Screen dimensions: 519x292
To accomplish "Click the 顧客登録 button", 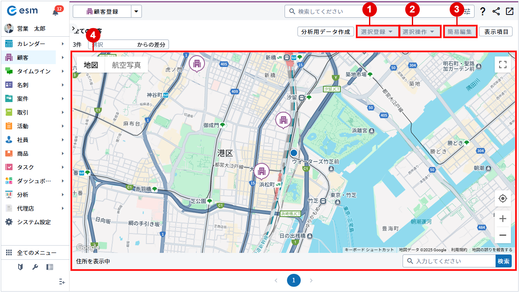I will point(102,12).
